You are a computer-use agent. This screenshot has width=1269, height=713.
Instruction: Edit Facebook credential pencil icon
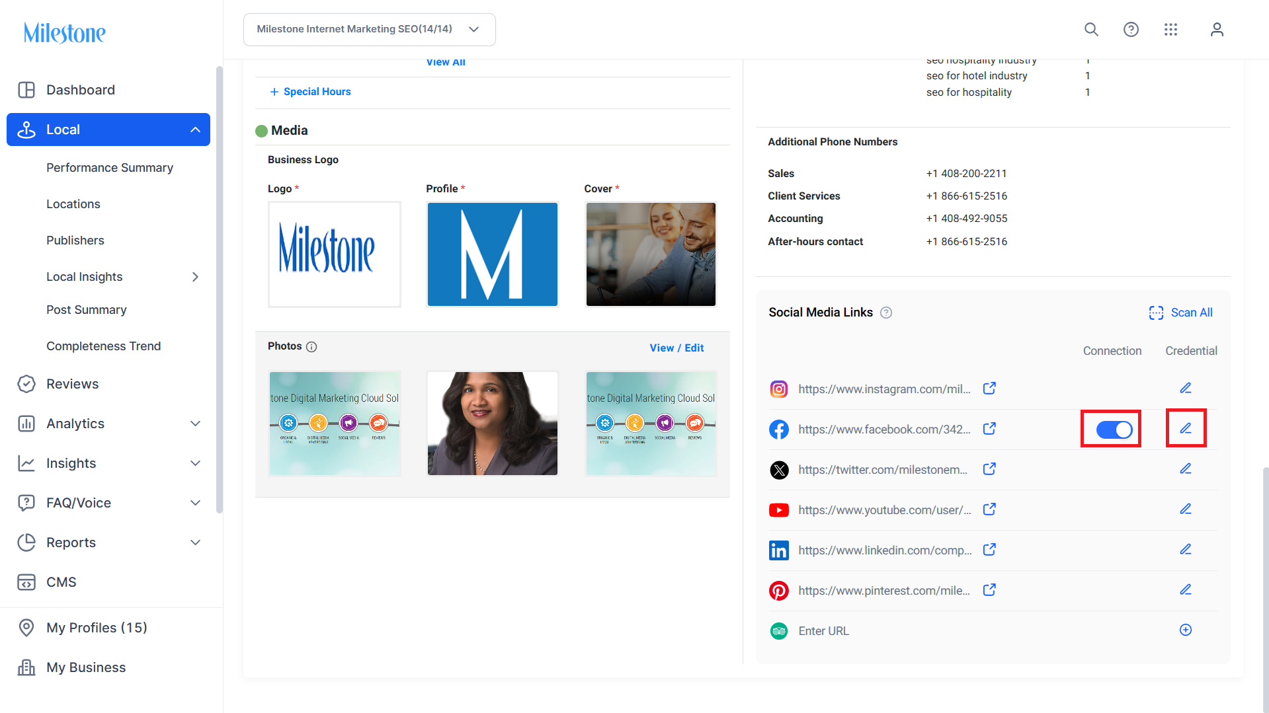pos(1186,428)
